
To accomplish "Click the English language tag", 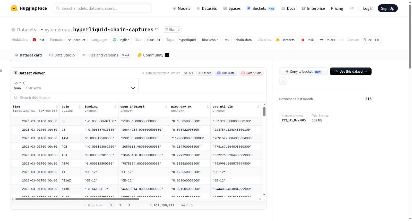I will click(x=121, y=40).
